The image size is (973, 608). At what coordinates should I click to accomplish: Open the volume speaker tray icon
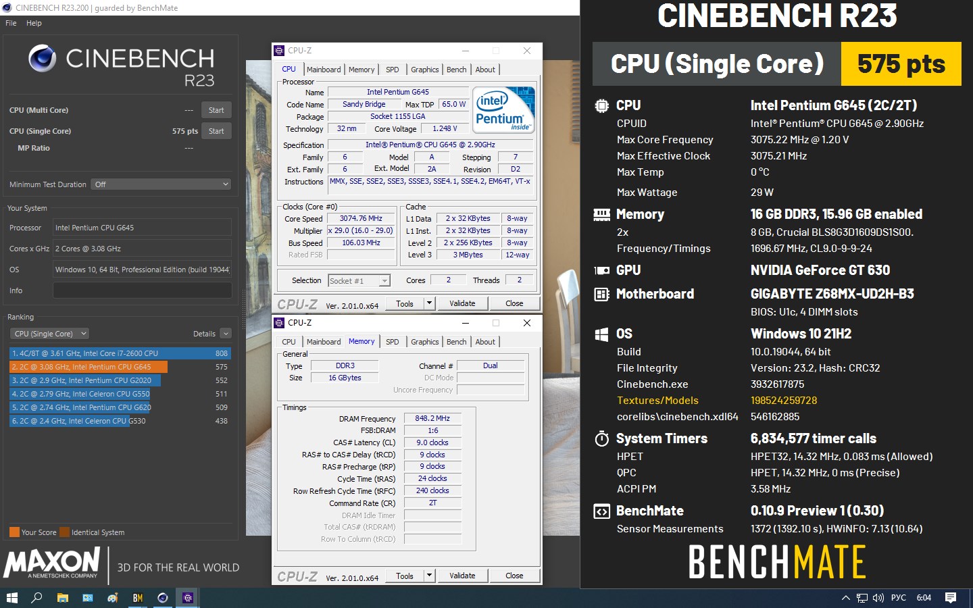pyautogui.click(x=878, y=598)
